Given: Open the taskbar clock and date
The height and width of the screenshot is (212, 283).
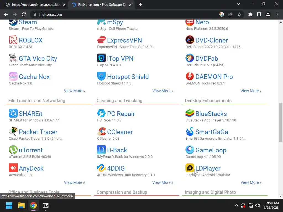Looking at the screenshot, I should pyautogui.click(x=271, y=205).
